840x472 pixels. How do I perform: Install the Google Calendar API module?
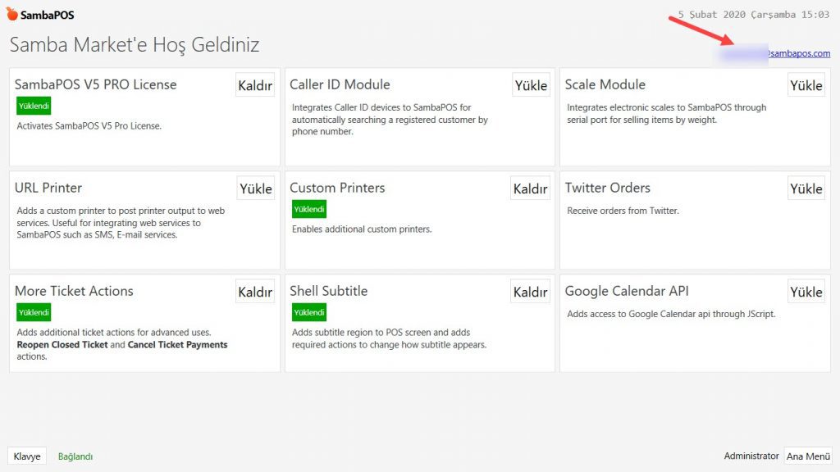pos(806,292)
